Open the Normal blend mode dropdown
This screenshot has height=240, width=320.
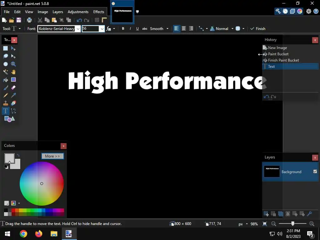click(x=232, y=28)
